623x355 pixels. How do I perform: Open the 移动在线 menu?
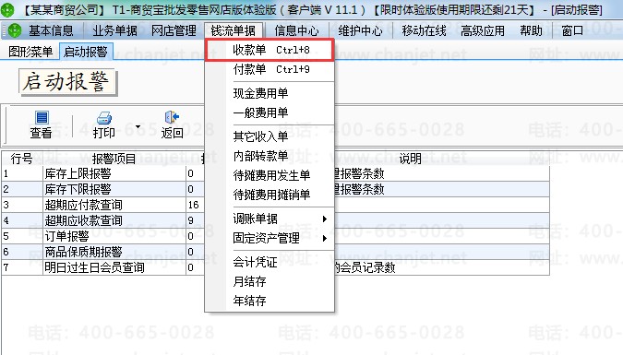point(424,30)
